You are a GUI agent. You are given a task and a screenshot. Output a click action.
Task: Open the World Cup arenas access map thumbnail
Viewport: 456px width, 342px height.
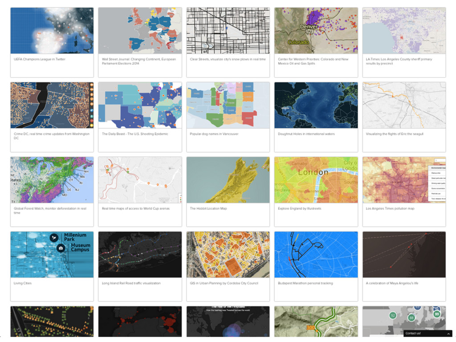point(140,180)
